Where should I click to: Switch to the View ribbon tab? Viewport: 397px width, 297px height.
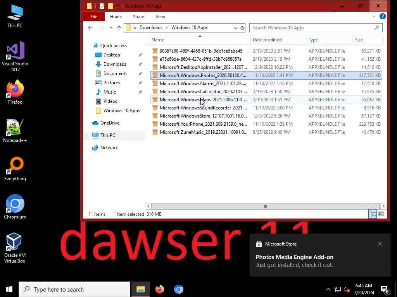[160, 17]
